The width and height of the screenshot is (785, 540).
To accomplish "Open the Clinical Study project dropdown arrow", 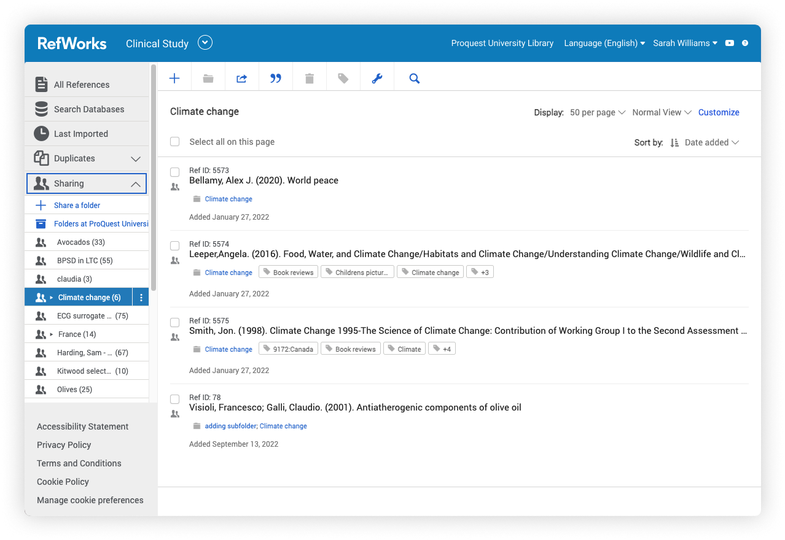I will (205, 42).
